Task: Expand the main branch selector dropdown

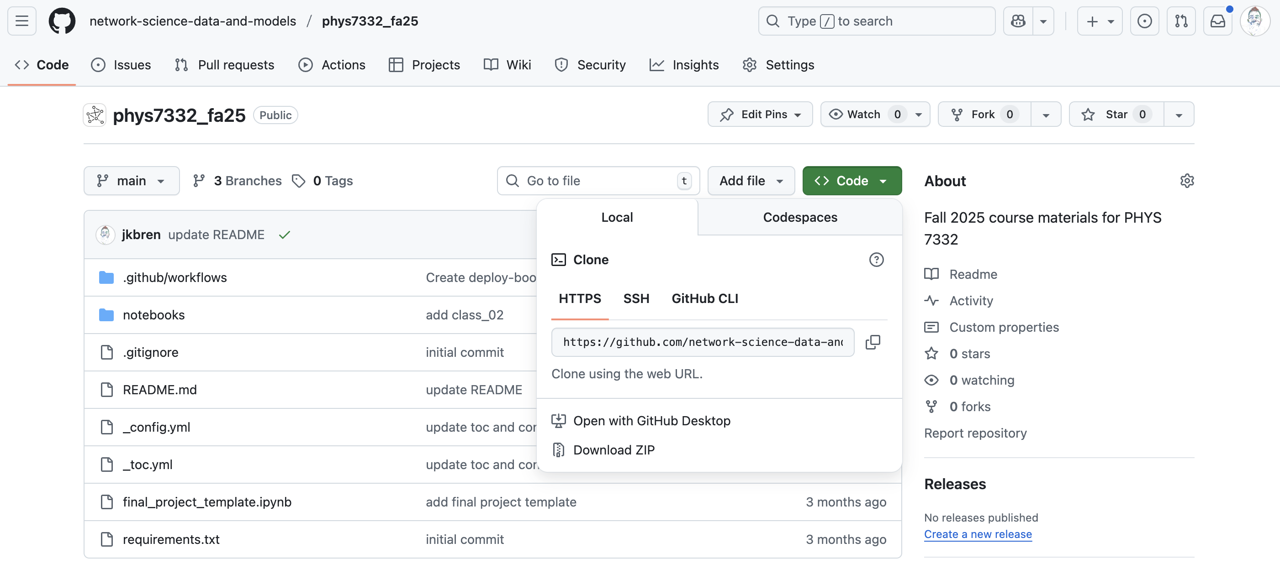Action: (x=131, y=181)
